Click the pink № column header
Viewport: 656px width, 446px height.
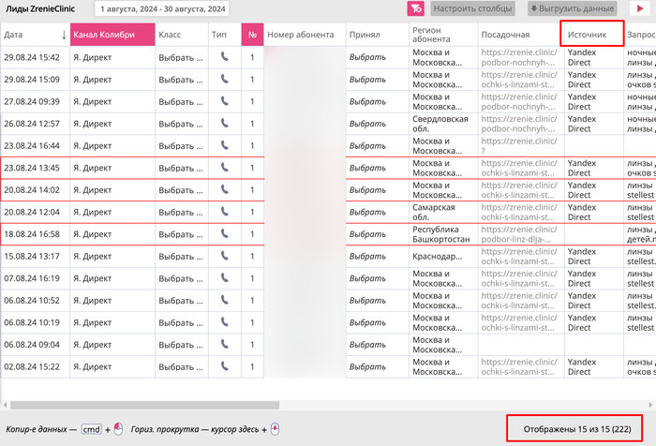click(x=252, y=35)
